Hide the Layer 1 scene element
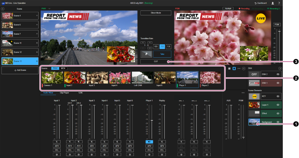 278,105
